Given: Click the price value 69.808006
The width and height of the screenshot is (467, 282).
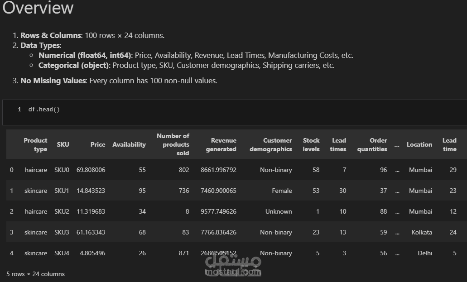Looking at the screenshot, I should click(x=91, y=170).
